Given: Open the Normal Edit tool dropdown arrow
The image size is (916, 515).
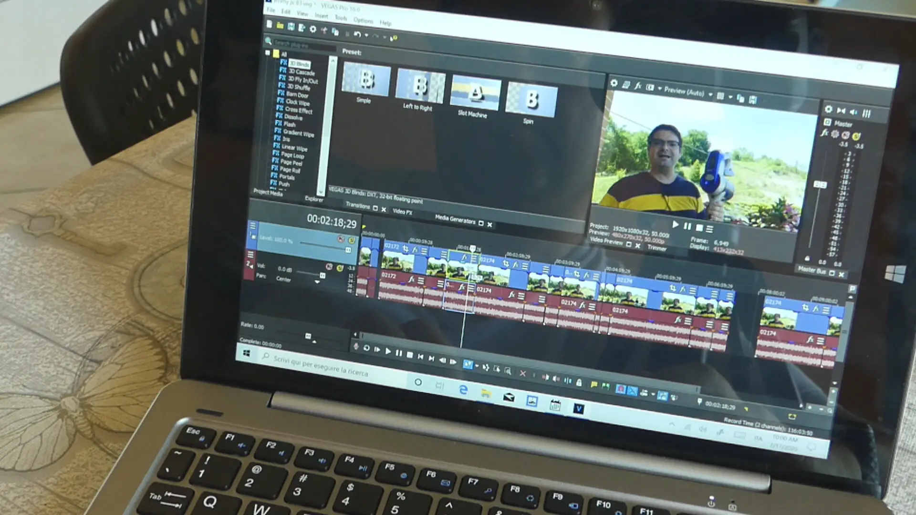Looking at the screenshot, I should [x=477, y=366].
